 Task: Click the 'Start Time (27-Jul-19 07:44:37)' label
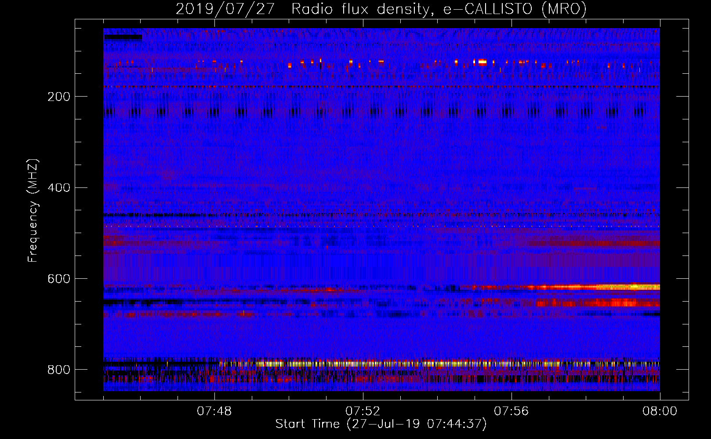point(381,424)
